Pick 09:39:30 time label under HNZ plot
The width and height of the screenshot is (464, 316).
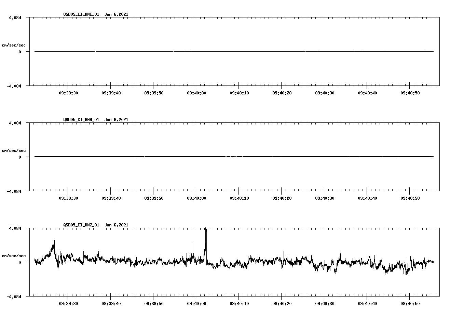68,304
